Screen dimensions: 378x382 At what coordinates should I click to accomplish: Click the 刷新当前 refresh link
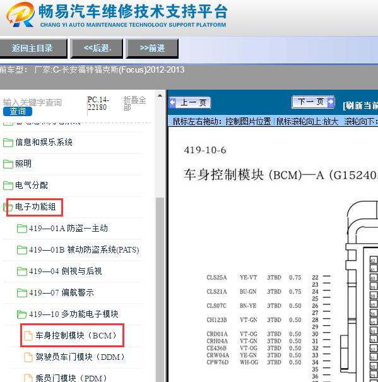pyautogui.click(x=360, y=105)
